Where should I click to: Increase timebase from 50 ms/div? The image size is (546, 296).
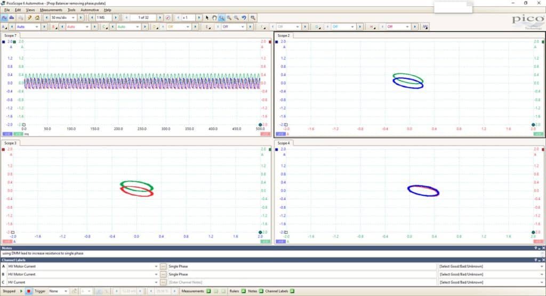click(81, 18)
